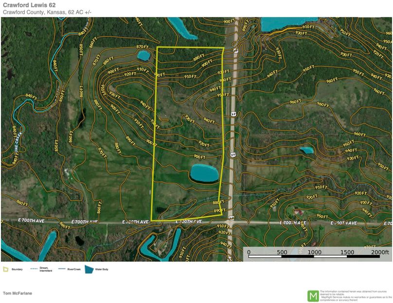Viewport: 393px width, 303px height.
Task: Click the Stream, Intermittent legend line
Action: point(34,269)
